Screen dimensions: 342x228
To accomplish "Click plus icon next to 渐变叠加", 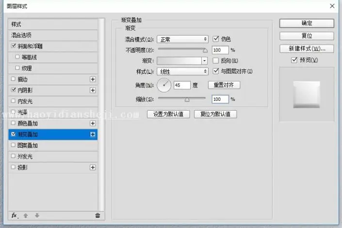I will 93,134.
